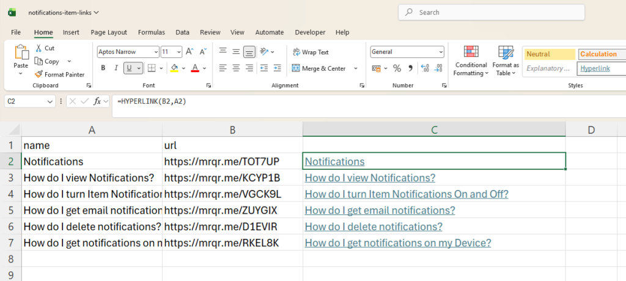
Task: Align text right
Action: (249, 68)
